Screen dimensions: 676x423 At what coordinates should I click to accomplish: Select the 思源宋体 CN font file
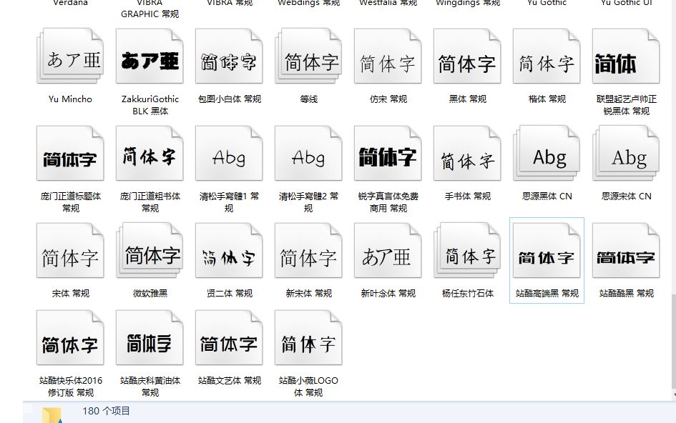pyautogui.click(x=625, y=153)
